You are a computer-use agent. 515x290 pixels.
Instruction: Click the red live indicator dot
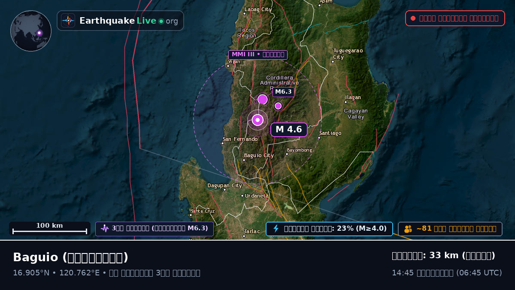coord(413,18)
